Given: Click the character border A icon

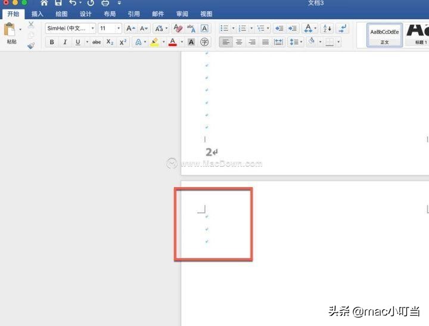Looking at the screenshot, I should click(x=204, y=29).
